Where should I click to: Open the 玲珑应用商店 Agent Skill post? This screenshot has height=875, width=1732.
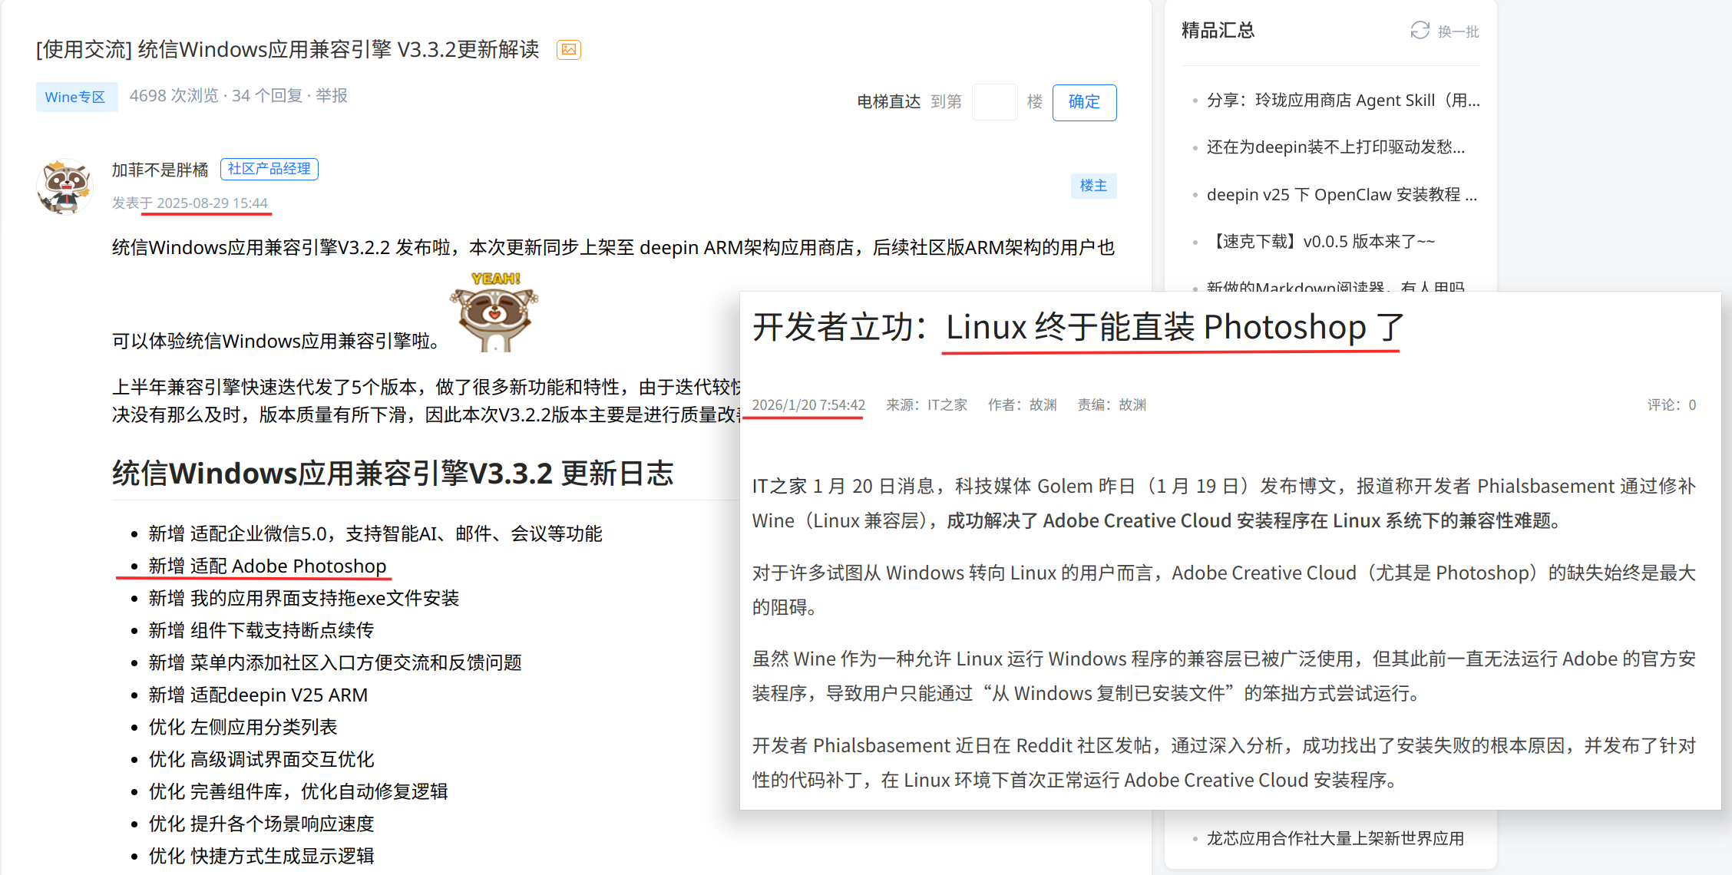(x=1343, y=101)
